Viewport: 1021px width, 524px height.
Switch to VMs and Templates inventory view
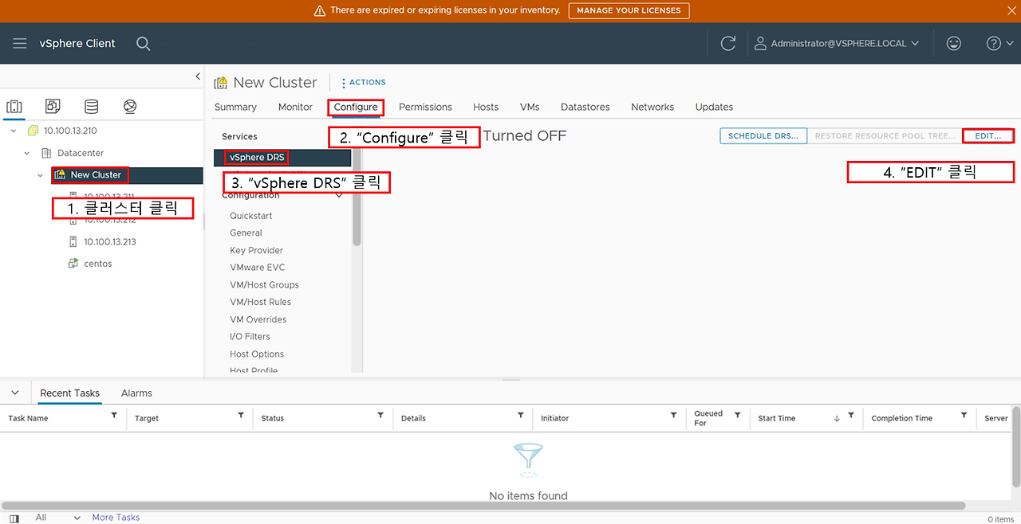click(x=53, y=107)
